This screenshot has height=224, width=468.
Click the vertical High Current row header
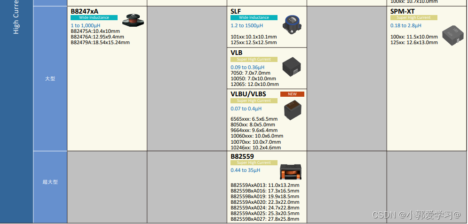click(x=16, y=17)
